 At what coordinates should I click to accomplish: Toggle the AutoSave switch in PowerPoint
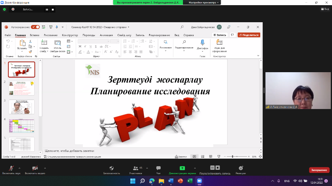[x=35, y=27]
